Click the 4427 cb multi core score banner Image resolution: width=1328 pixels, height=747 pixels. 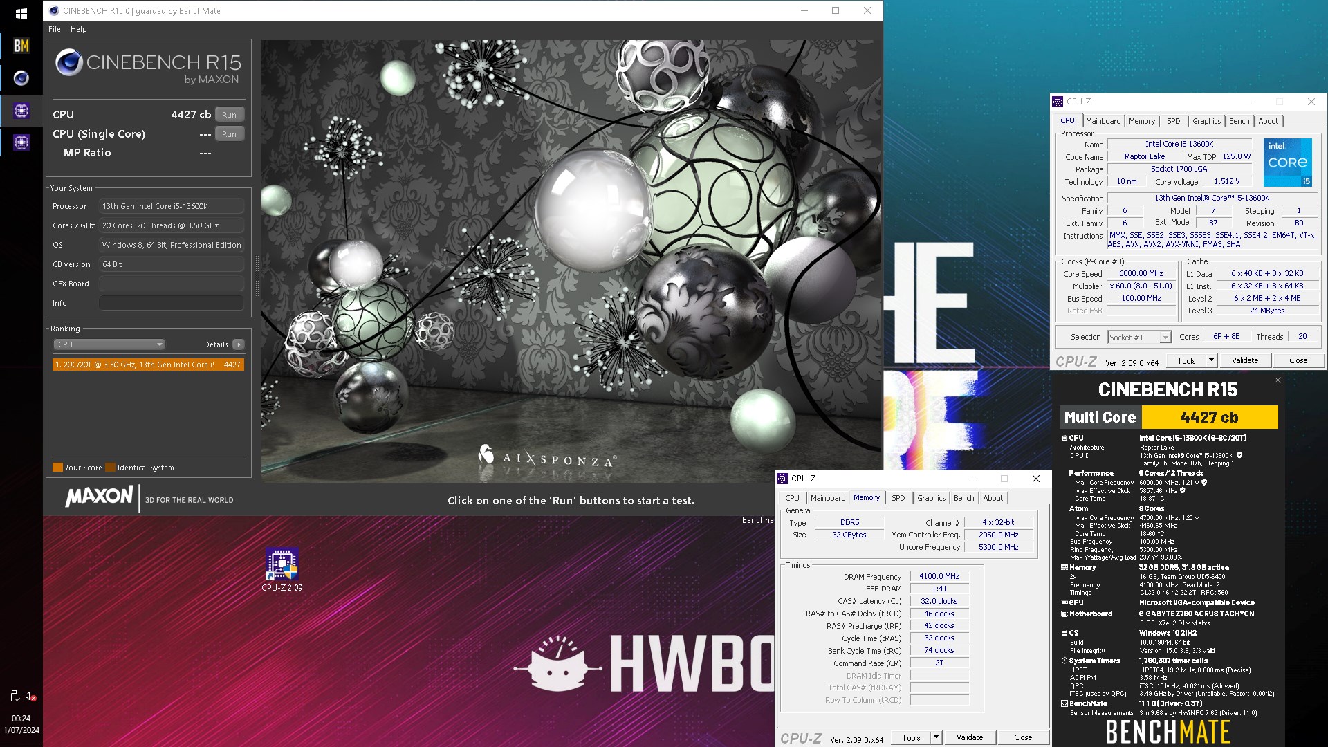1209,417
